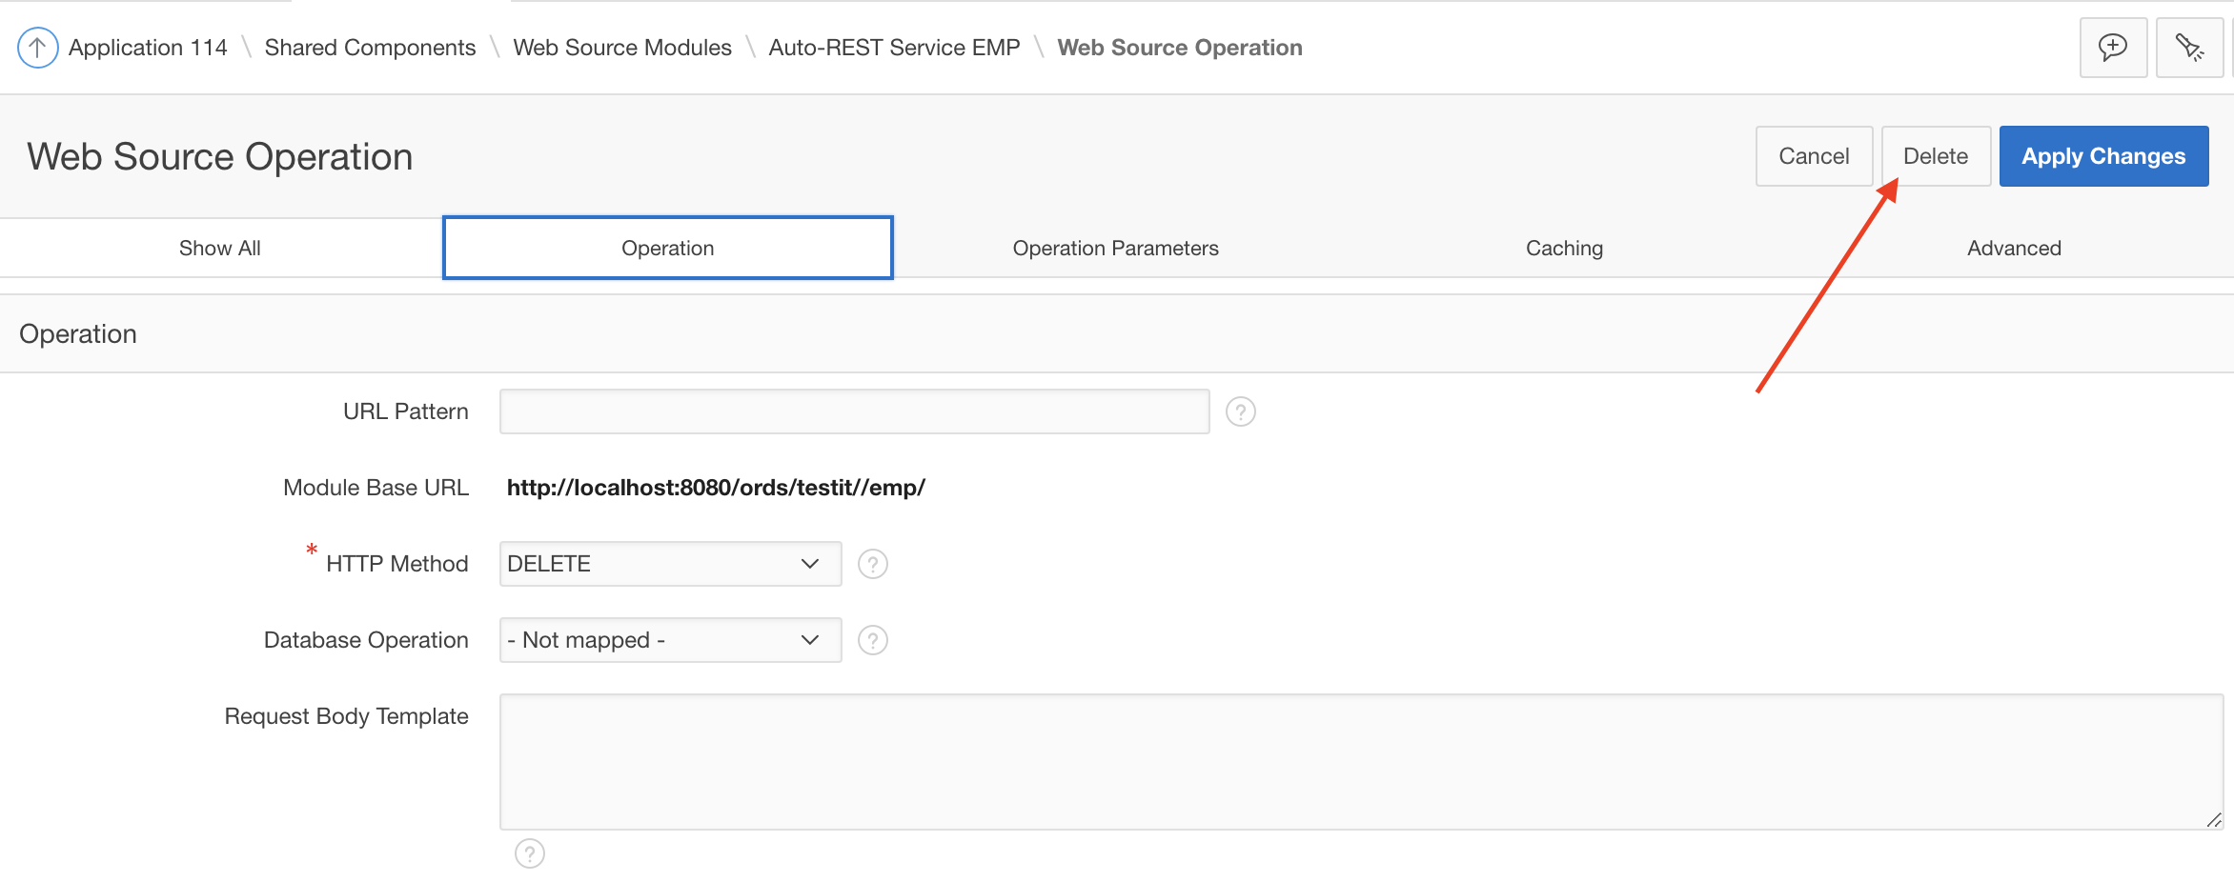The height and width of the screenshot is (882, 2234).
Task: Go to the Caching tab
Action: pos(1564,249)
